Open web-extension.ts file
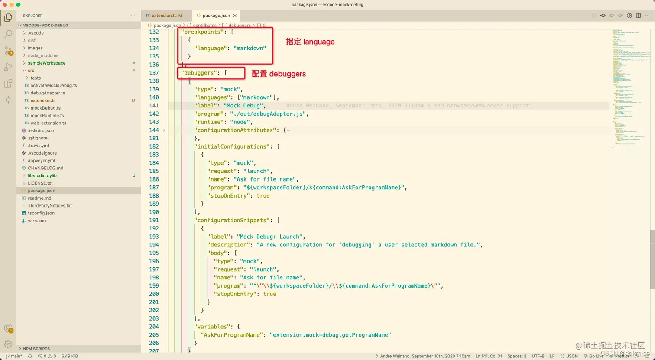Screen dimensions: 655x360 coord(78,123)
